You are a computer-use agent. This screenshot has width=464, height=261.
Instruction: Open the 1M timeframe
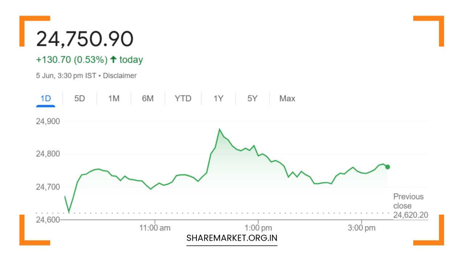(113, 98)
